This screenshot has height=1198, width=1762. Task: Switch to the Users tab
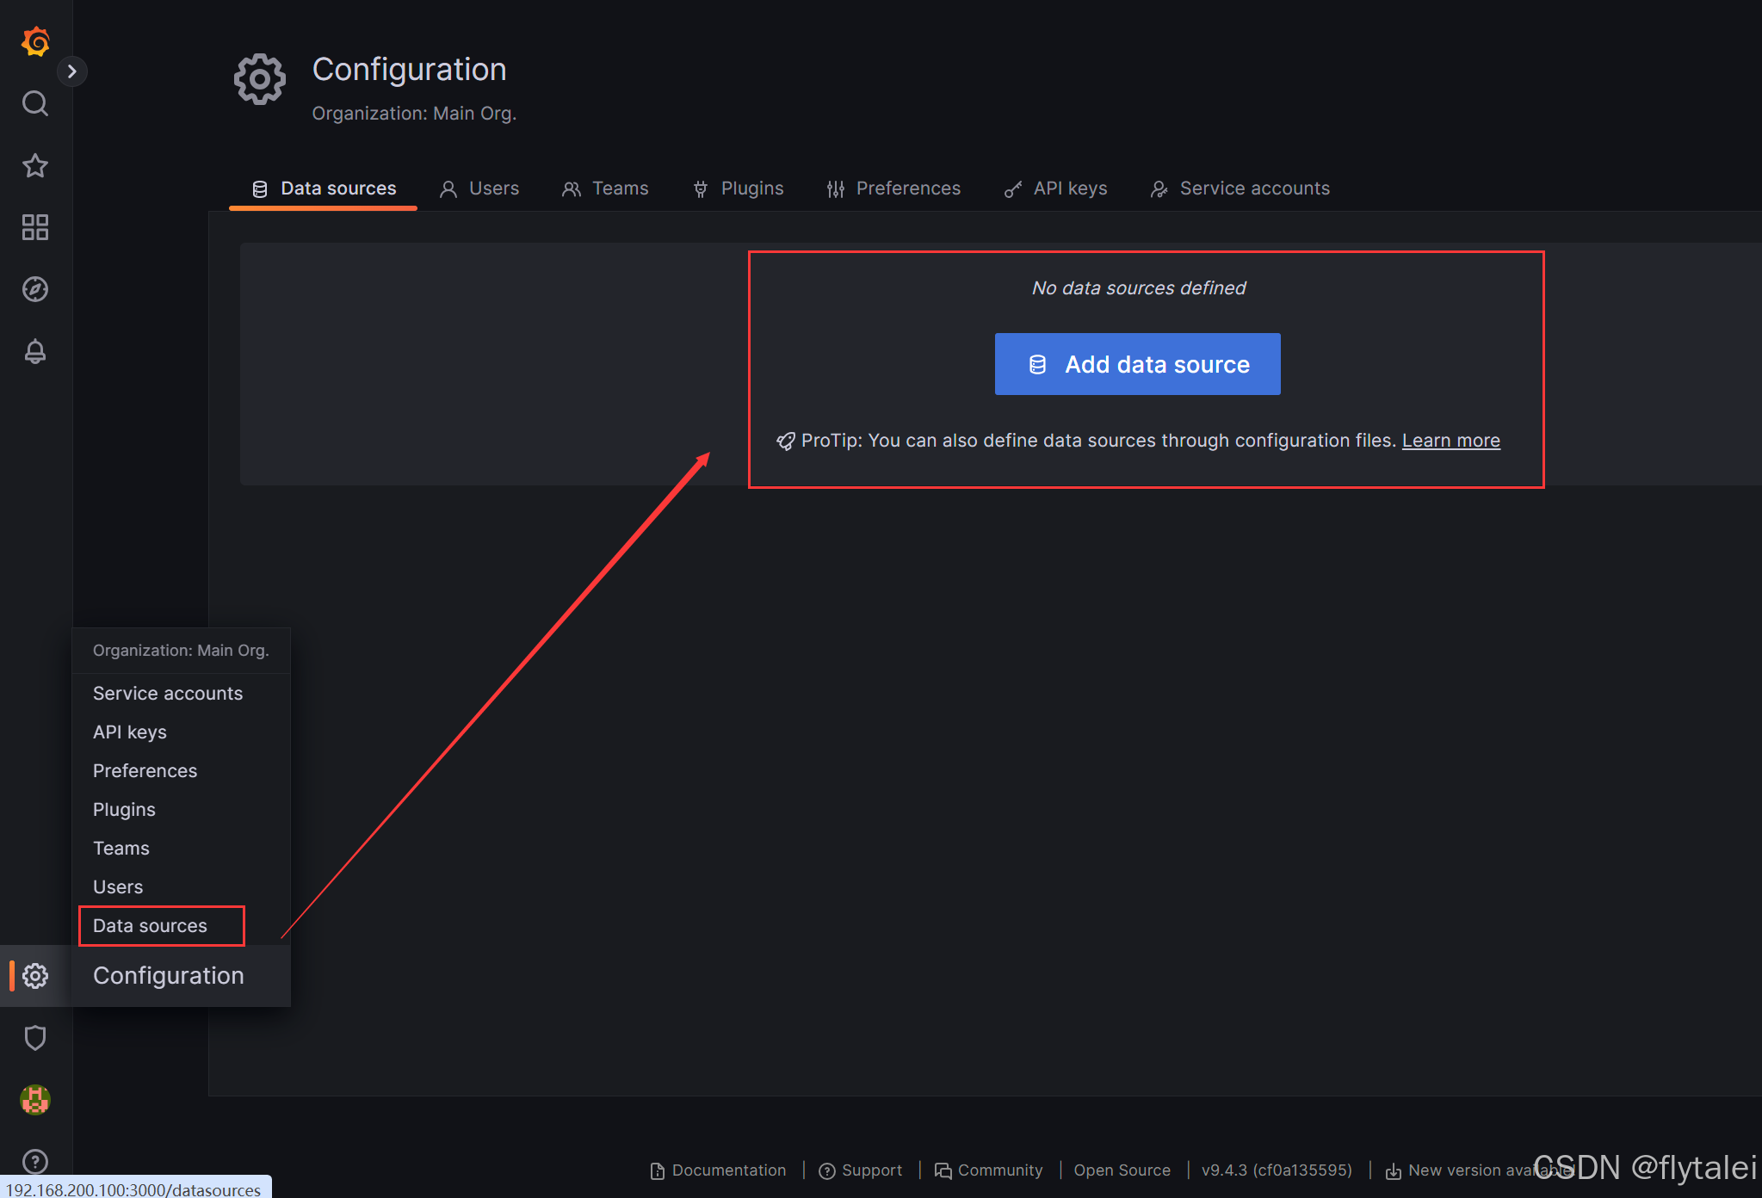point(480,188)
